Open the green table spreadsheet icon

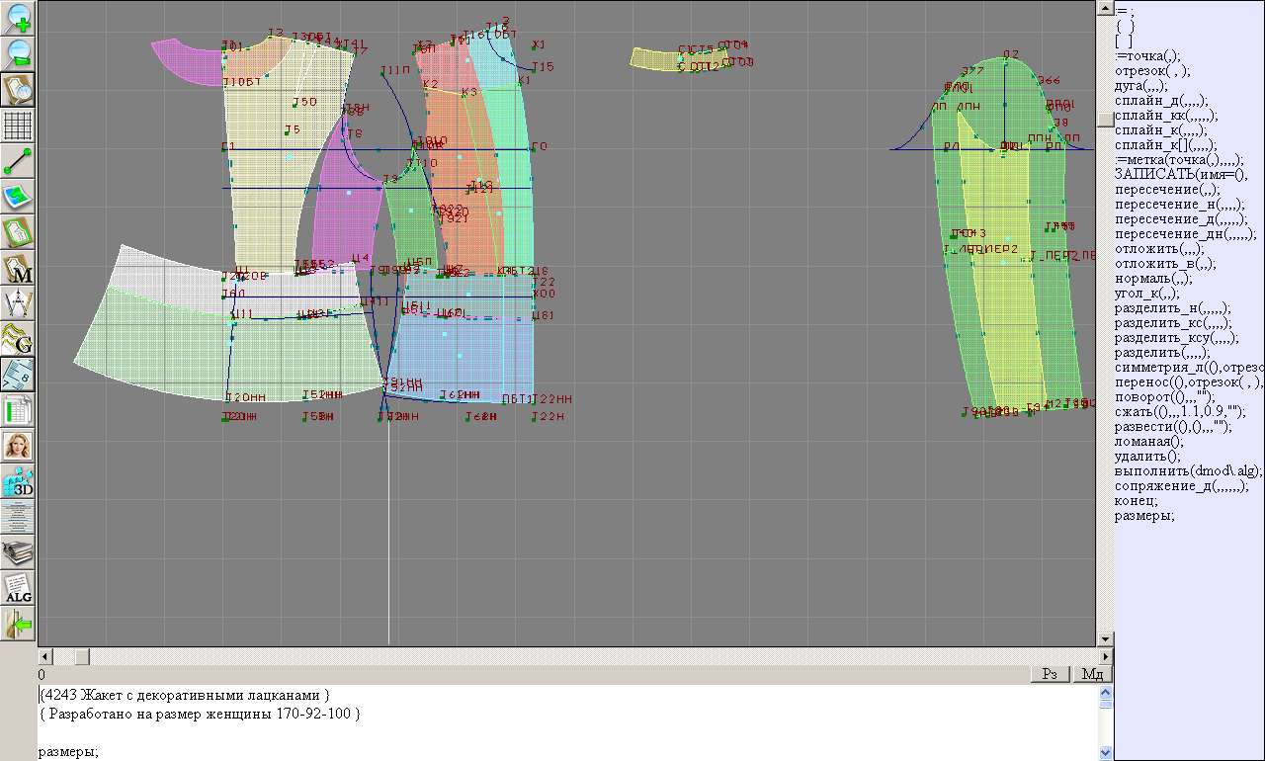(19, 410)
